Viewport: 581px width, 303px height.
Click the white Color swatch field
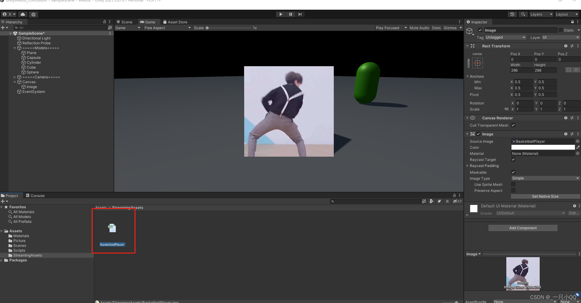[x=543, y=147]
